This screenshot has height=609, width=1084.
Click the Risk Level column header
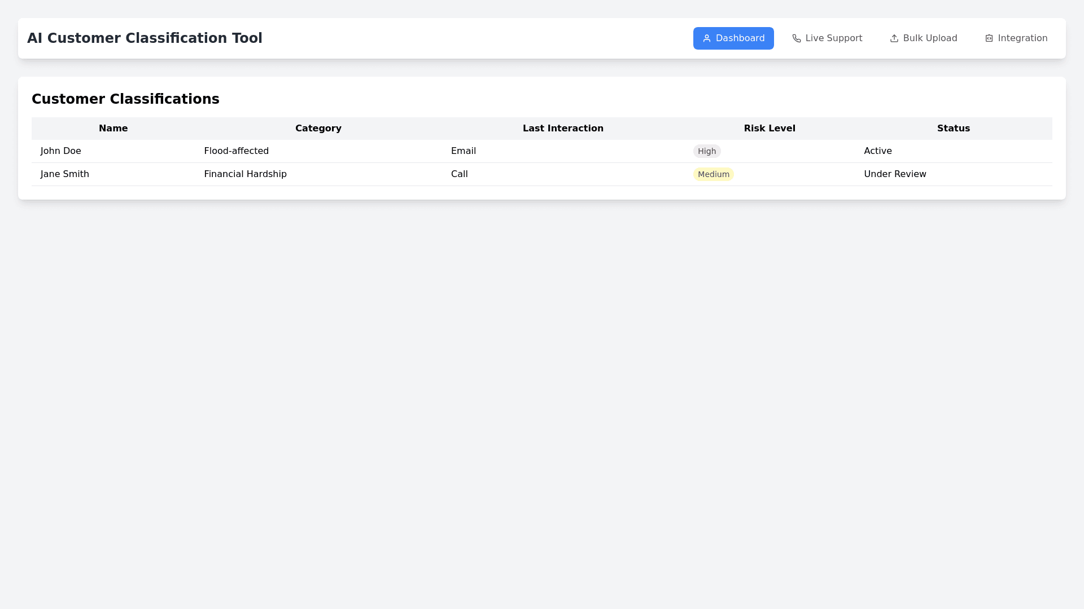tap(769, 129)
